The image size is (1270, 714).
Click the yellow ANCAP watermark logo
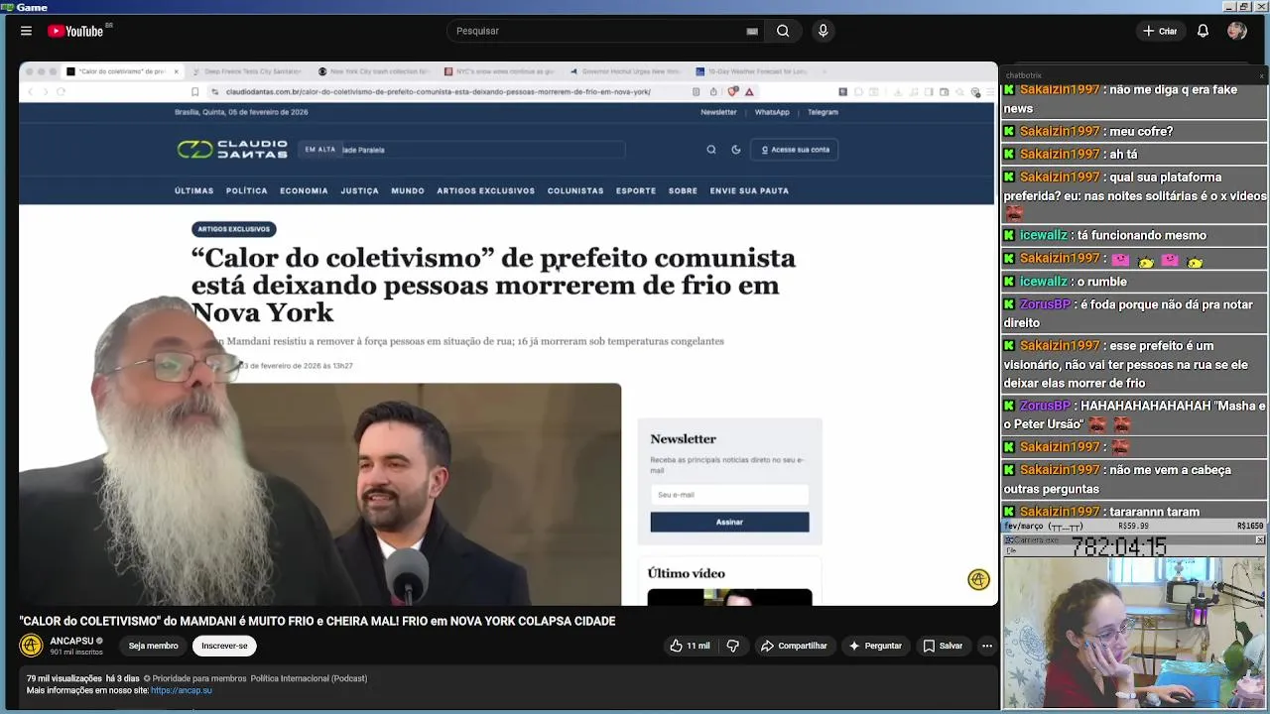pos(978,580)
